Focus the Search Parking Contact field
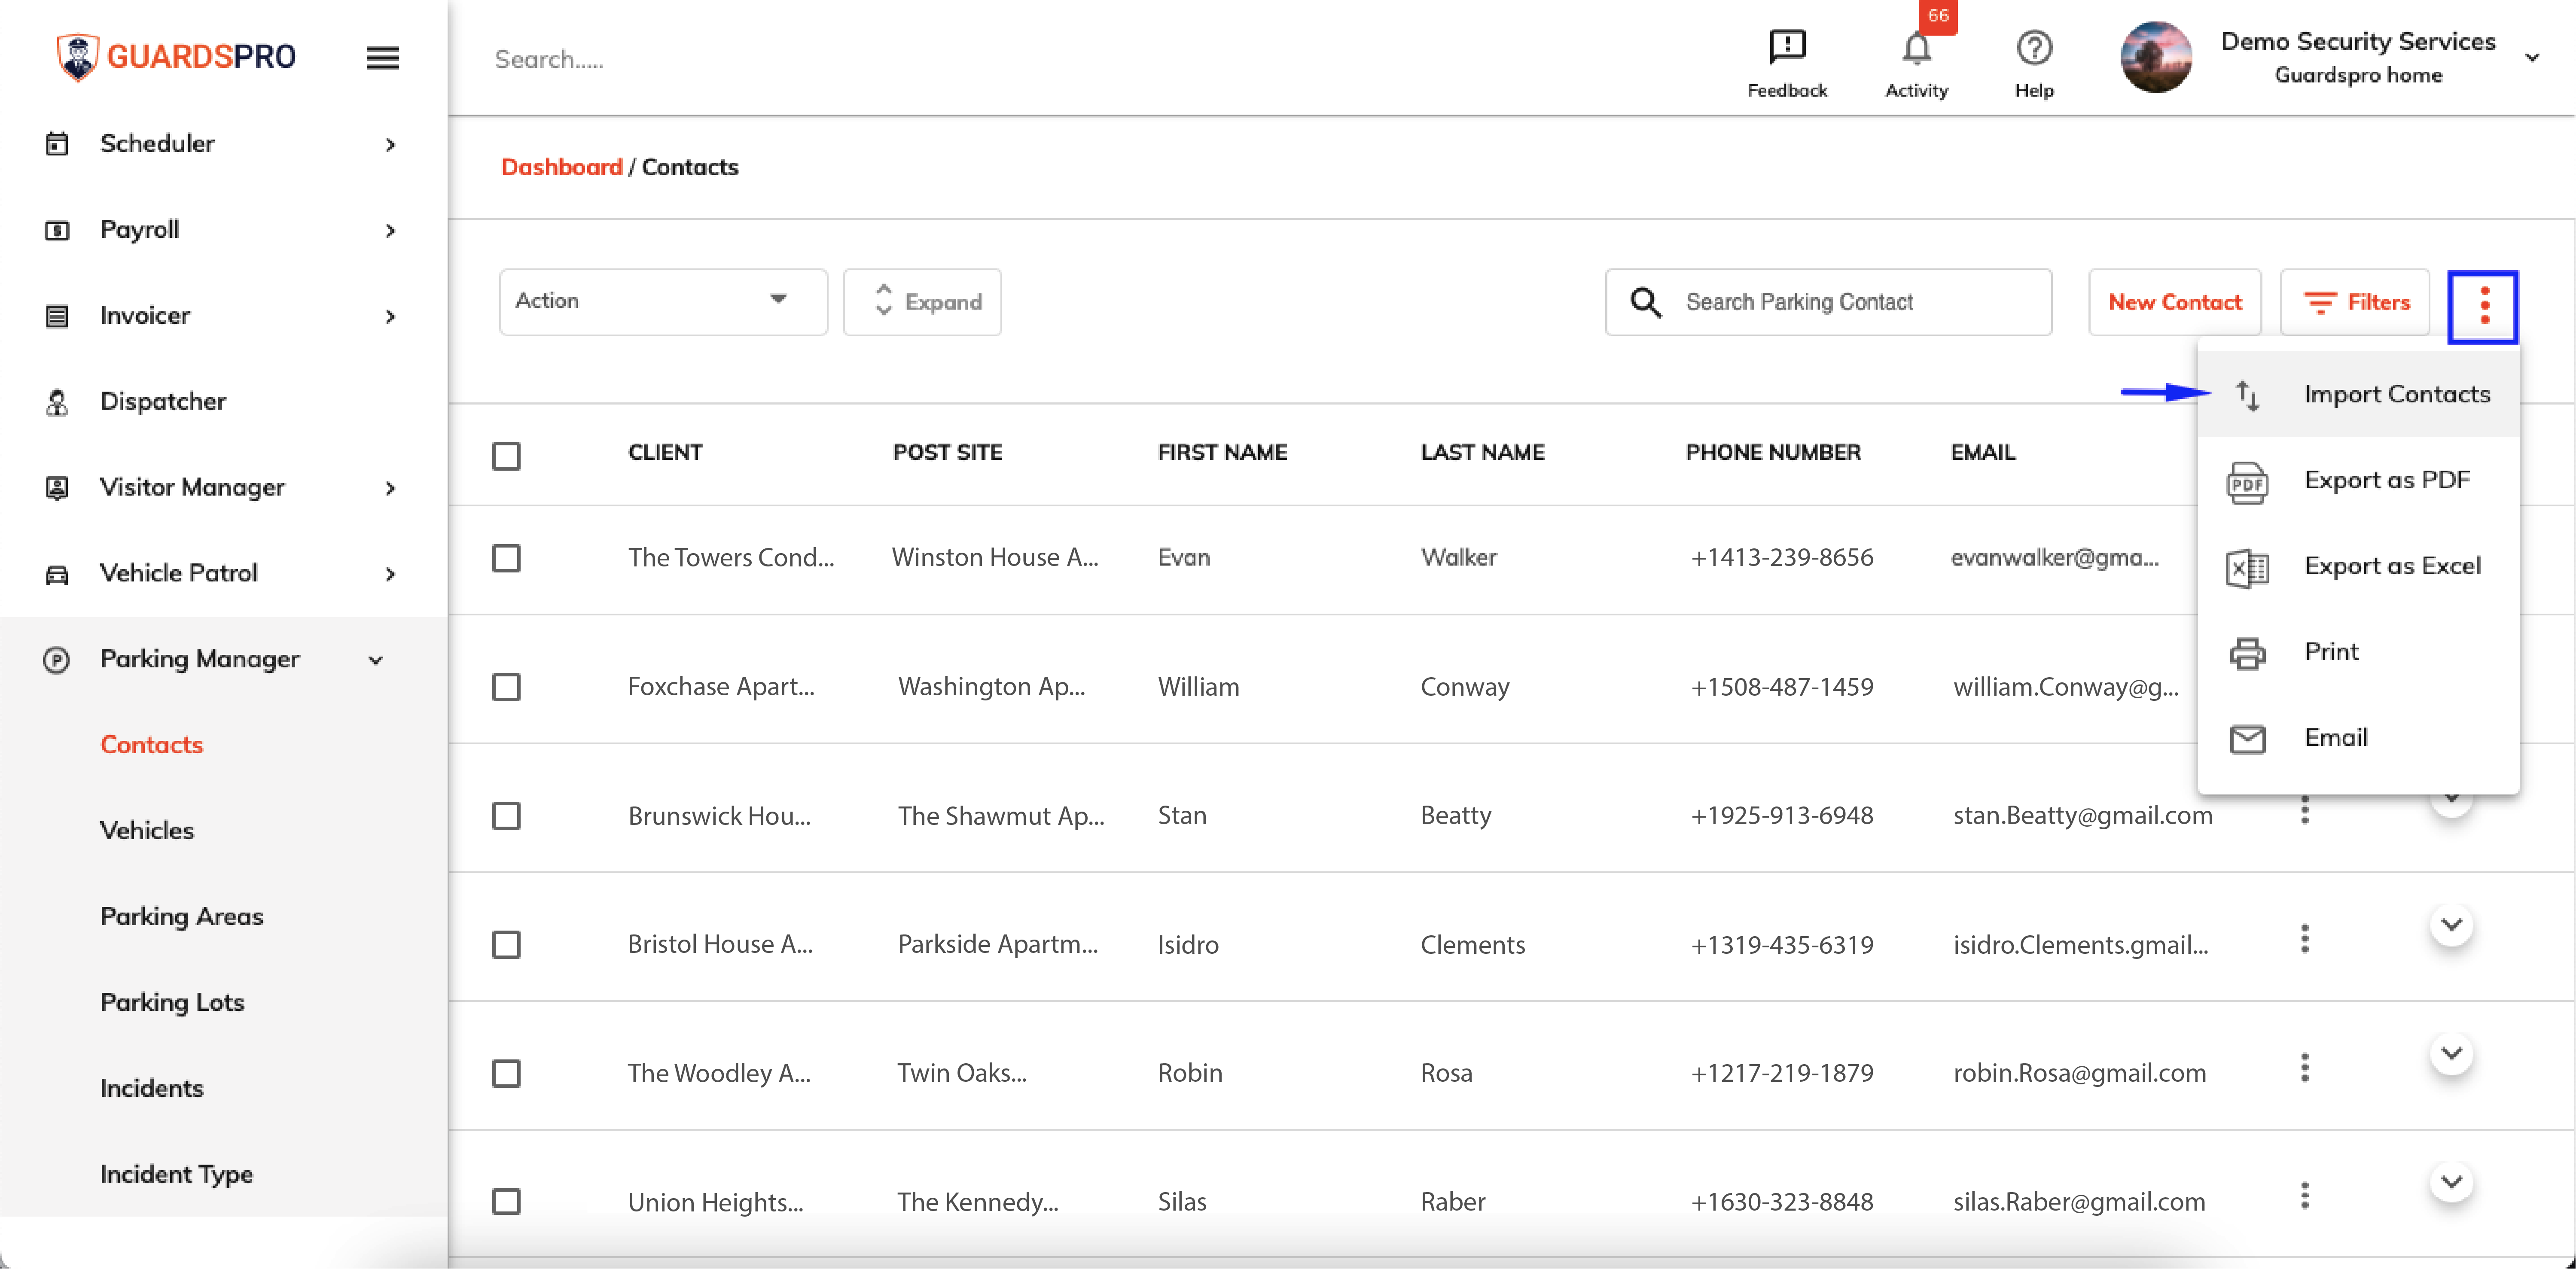This screenshot has width=2576, height=1269. click(x=1828, y=302)
